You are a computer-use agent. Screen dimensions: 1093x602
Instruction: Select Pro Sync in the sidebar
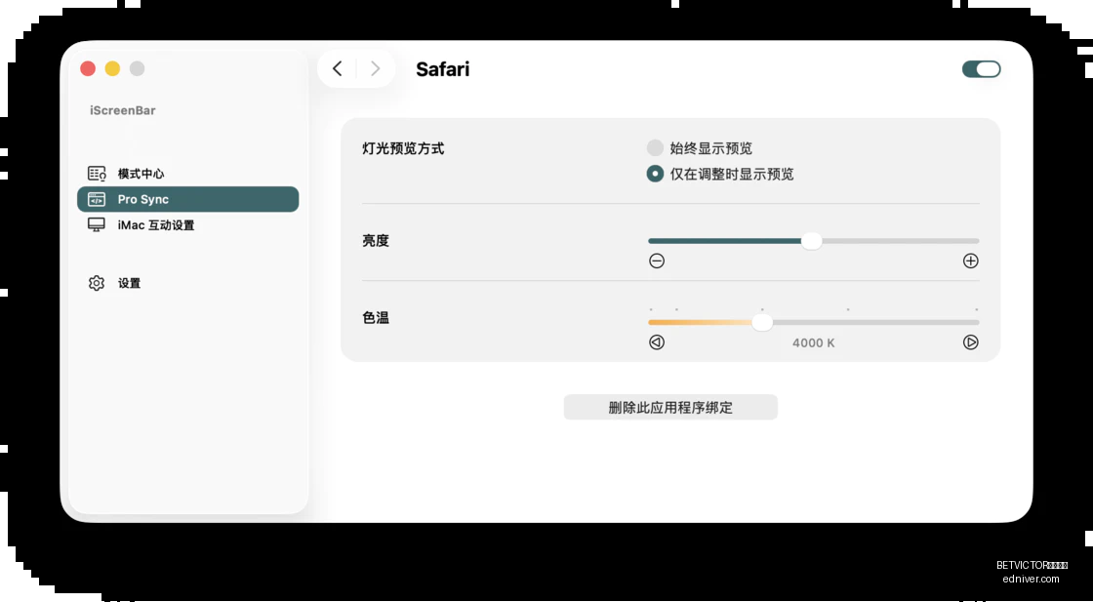[187, 199]
